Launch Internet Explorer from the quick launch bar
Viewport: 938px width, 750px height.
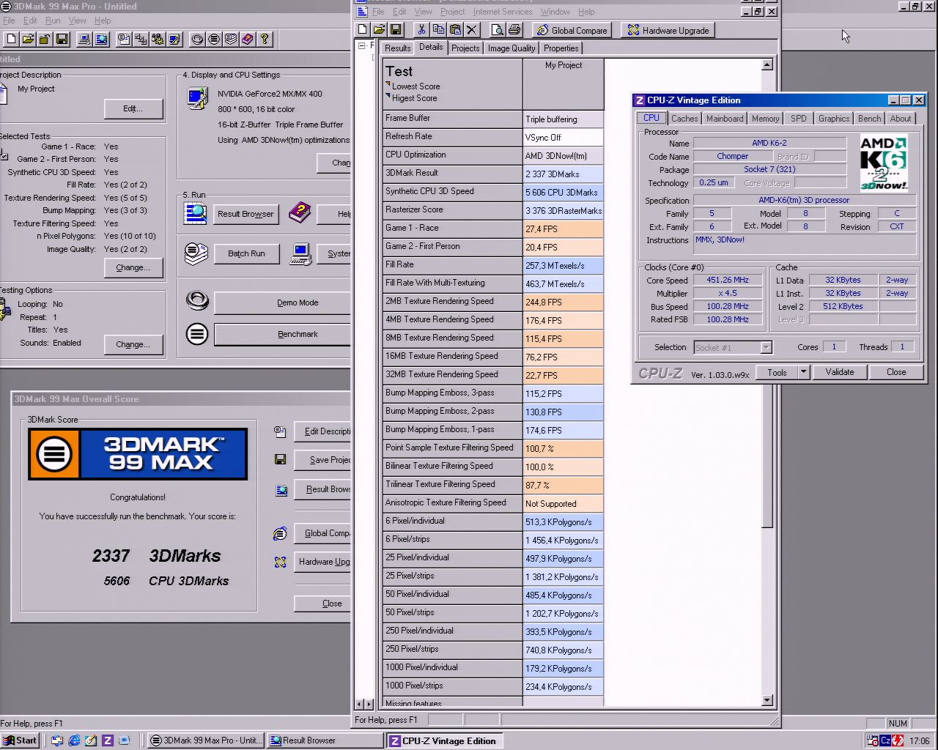point(74,740)
